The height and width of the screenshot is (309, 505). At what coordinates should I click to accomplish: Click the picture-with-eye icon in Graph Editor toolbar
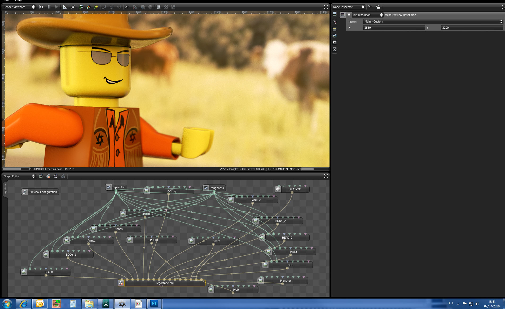click(x=41, y=176)
